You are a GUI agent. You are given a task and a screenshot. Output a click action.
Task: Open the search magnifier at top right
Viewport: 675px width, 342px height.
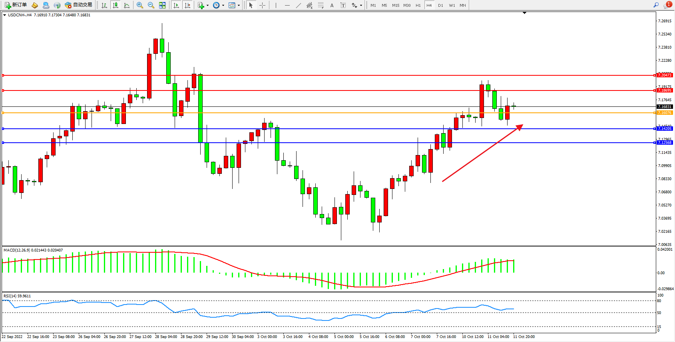[656, 5]
